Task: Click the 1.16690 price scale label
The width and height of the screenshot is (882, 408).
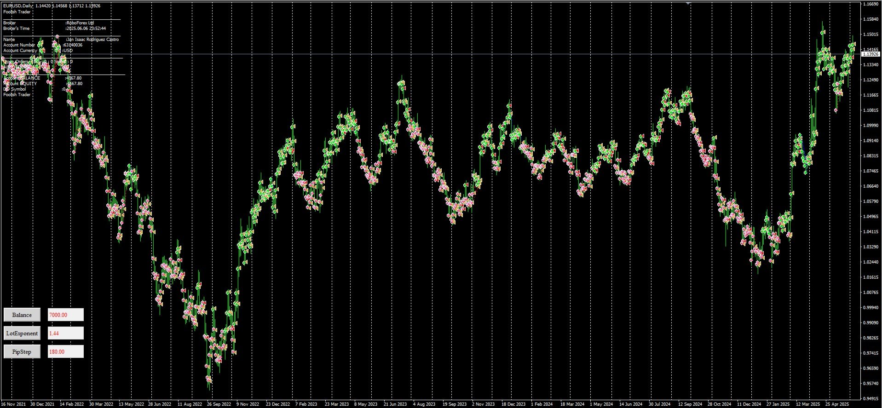Action: (x=870, y=4)
